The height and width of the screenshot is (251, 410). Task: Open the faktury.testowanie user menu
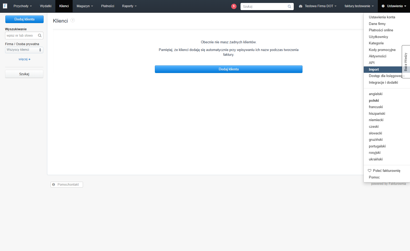(359, 6)
